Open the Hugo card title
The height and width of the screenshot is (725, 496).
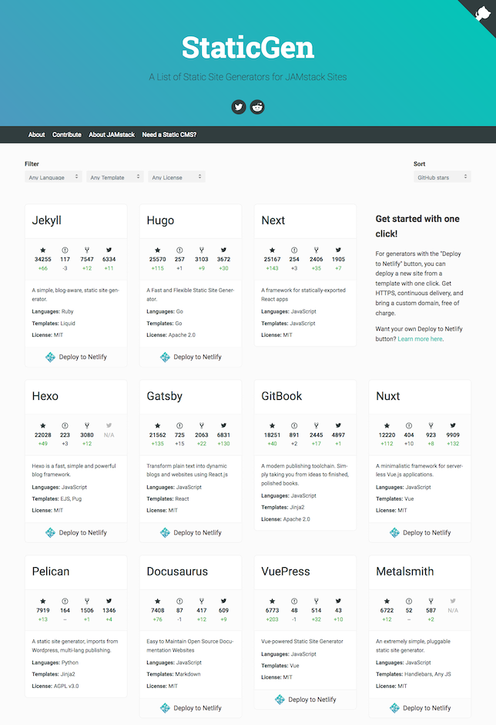click(x=160, y=220)
